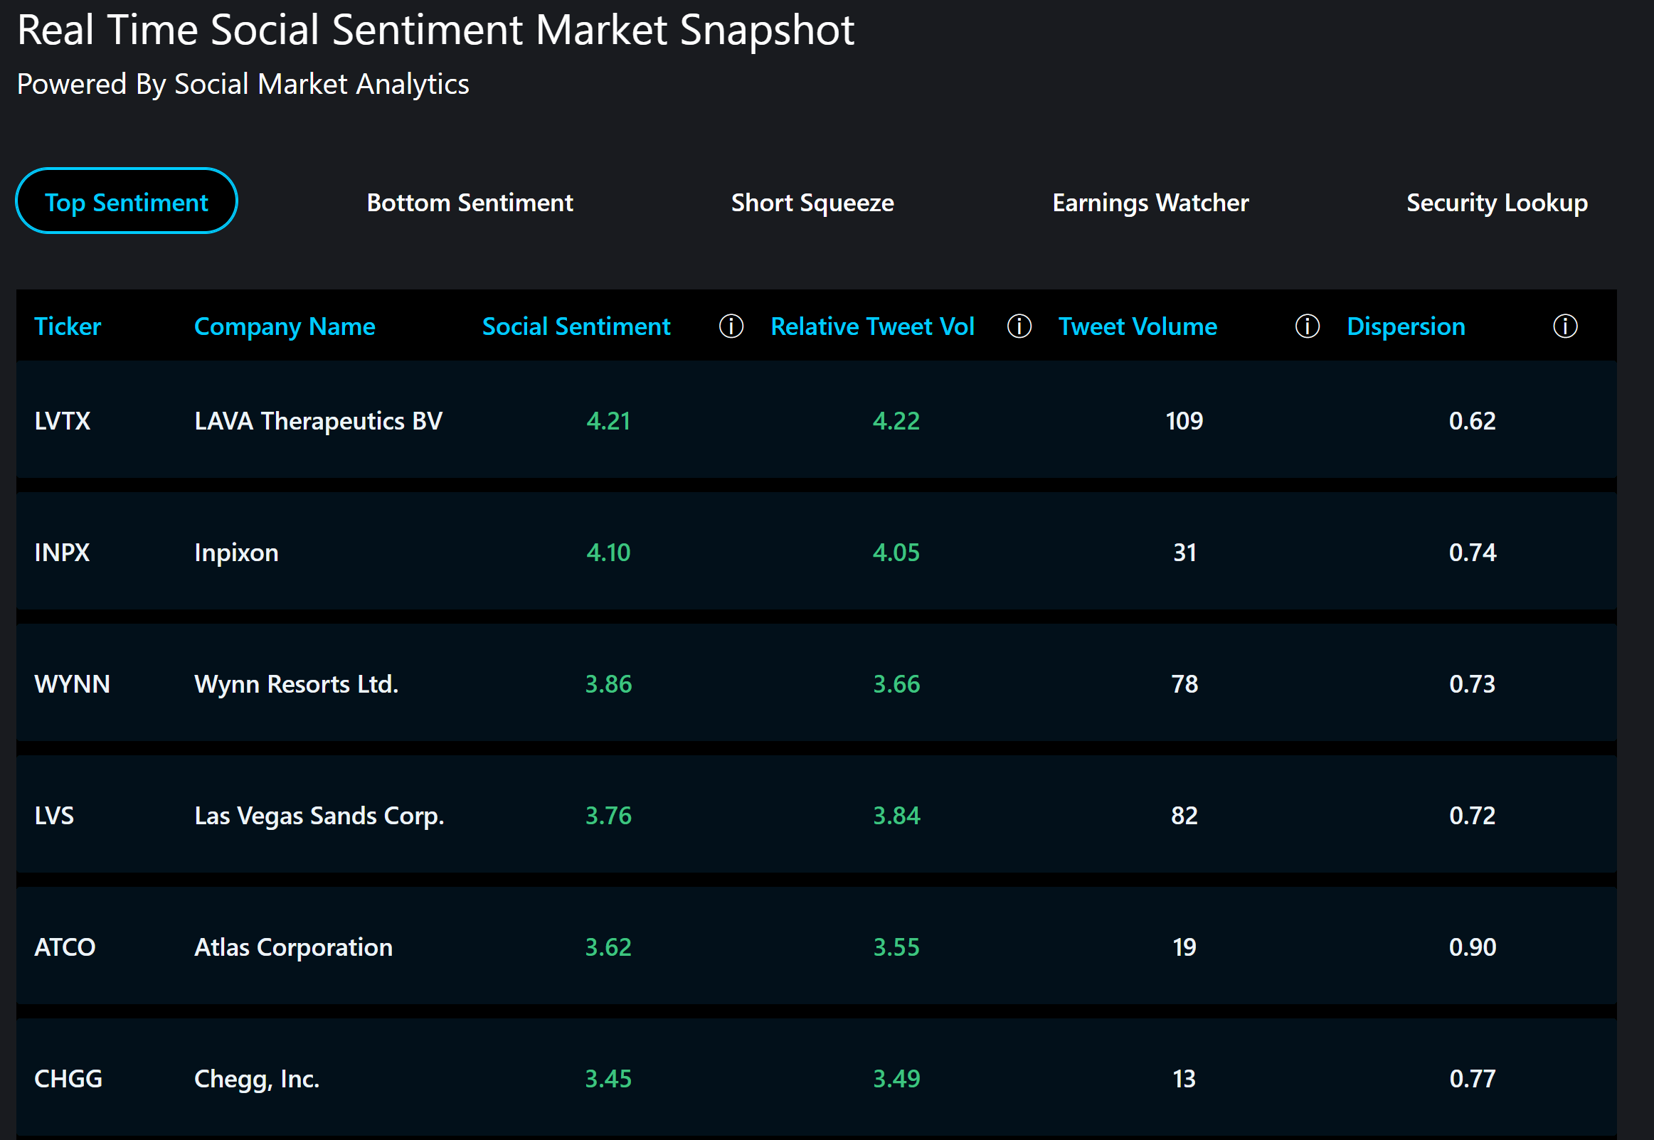Image resolution: width=1654 pixels, height=1140 pixels.
Task: Click WYNN social sentiment 3.86
Action: (609, 683)
